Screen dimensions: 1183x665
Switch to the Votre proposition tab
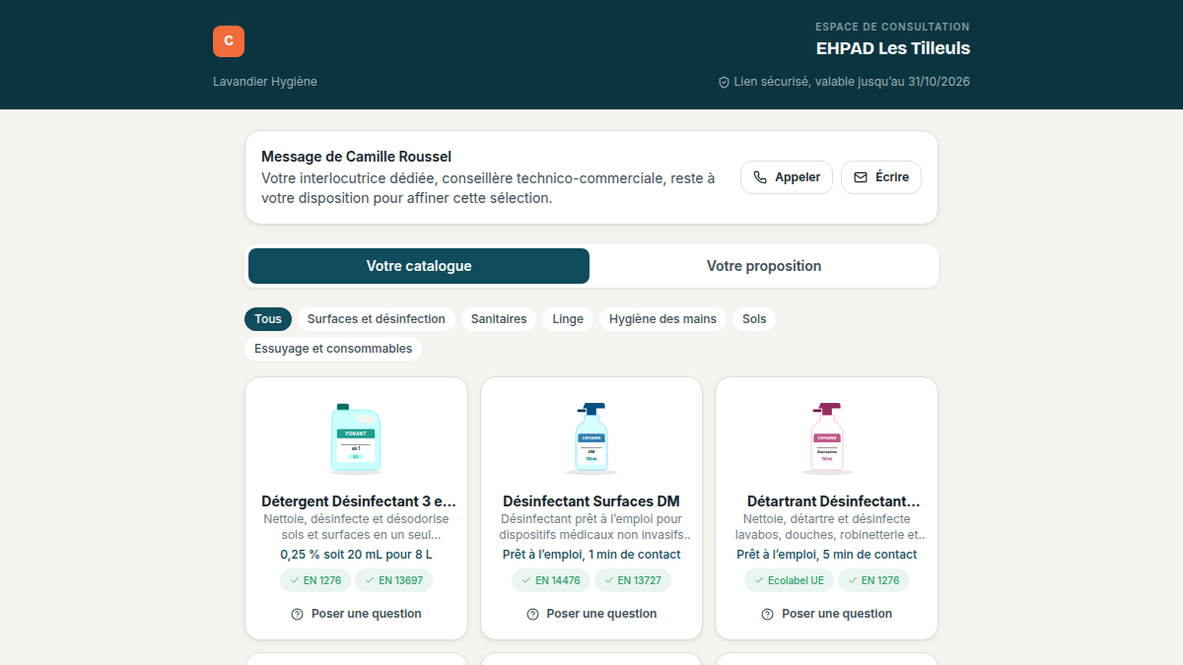point(764,266)
